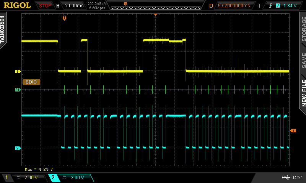Click the rising edge trigger icon
The height and width of the screenshot is (183, 306).
coord(270,6)
